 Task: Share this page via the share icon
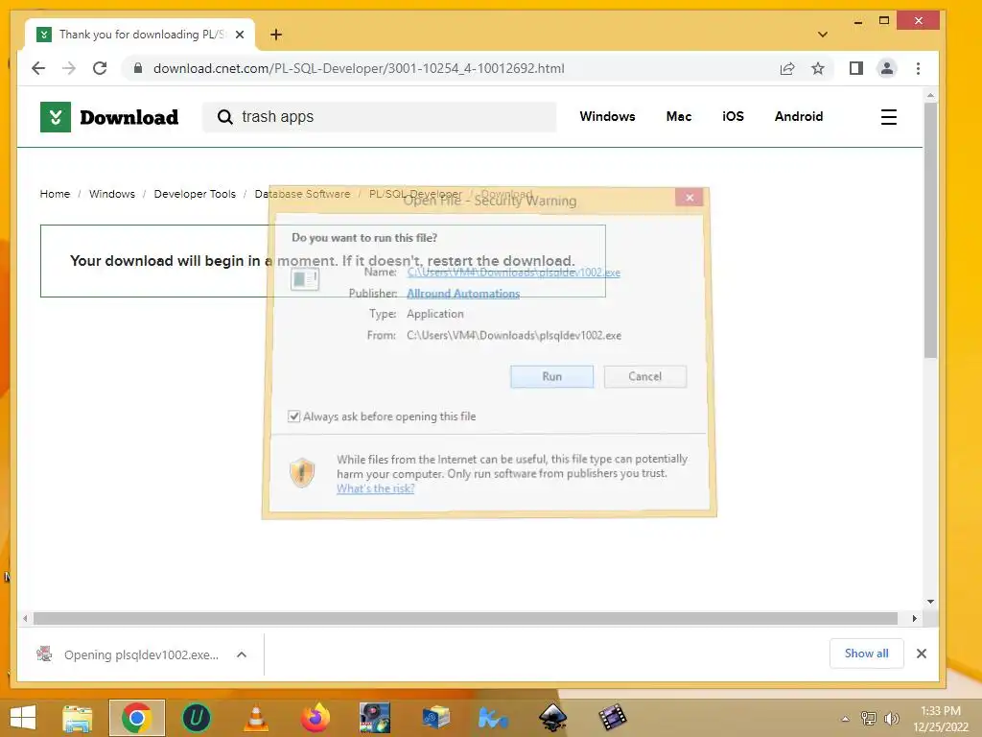pos(787,68)
